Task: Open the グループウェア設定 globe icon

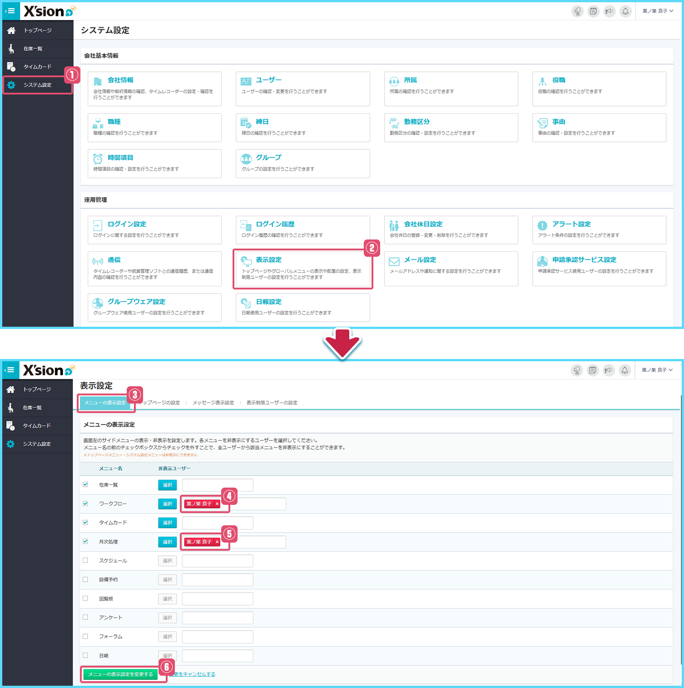Action: click(98, 303)
